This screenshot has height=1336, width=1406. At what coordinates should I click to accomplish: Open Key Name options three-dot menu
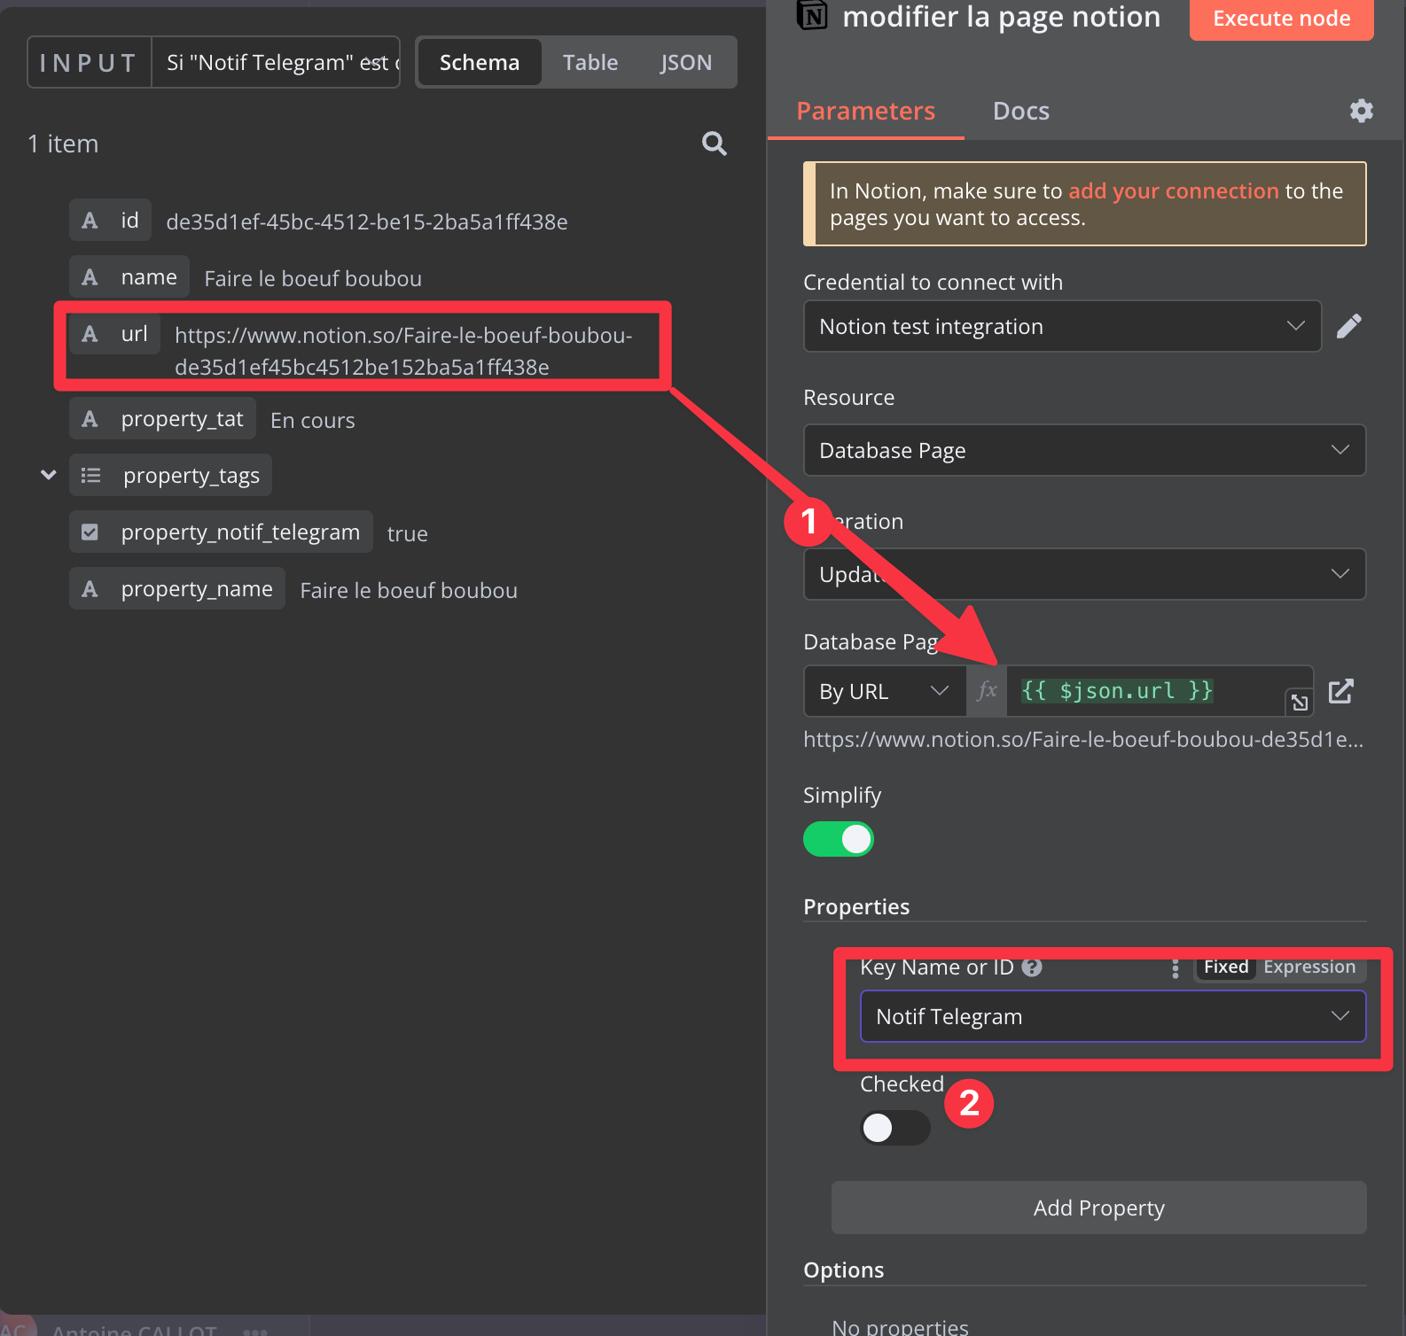1176,968
